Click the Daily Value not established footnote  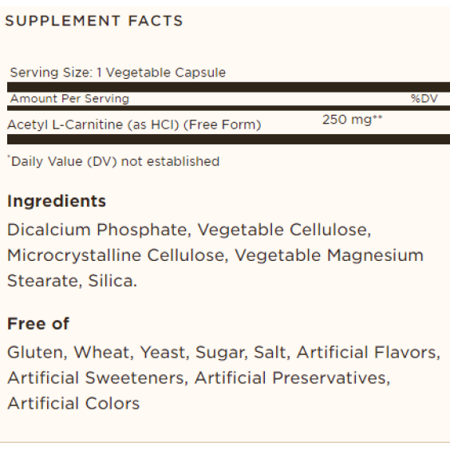[x=113, y=161]
